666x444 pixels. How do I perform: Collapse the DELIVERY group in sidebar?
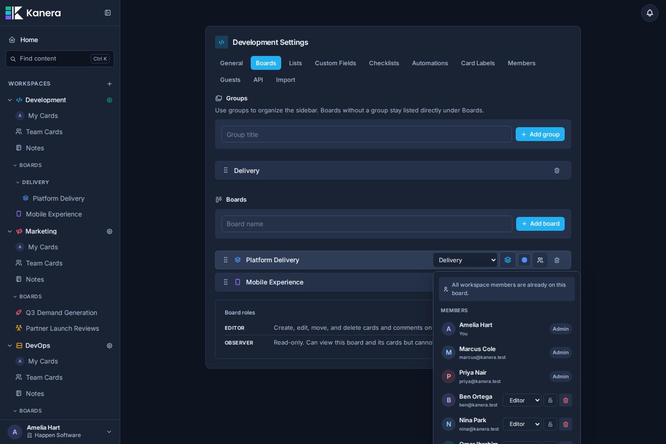(x=18, y=182)
